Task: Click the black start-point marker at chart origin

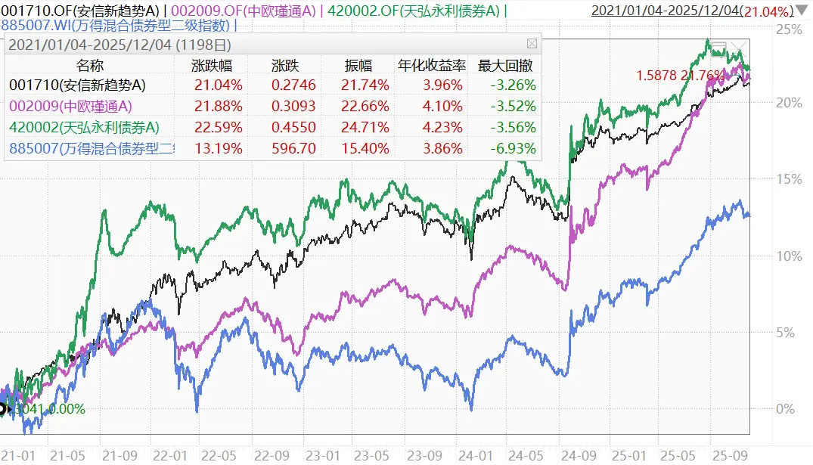Action: [2, 409]
